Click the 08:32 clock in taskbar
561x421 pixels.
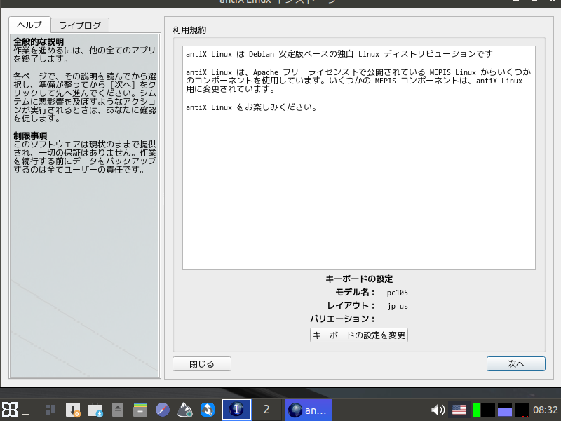tap(545, 410)
